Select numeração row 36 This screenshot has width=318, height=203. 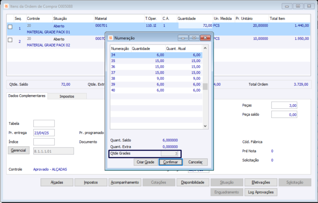pos(156,67)
